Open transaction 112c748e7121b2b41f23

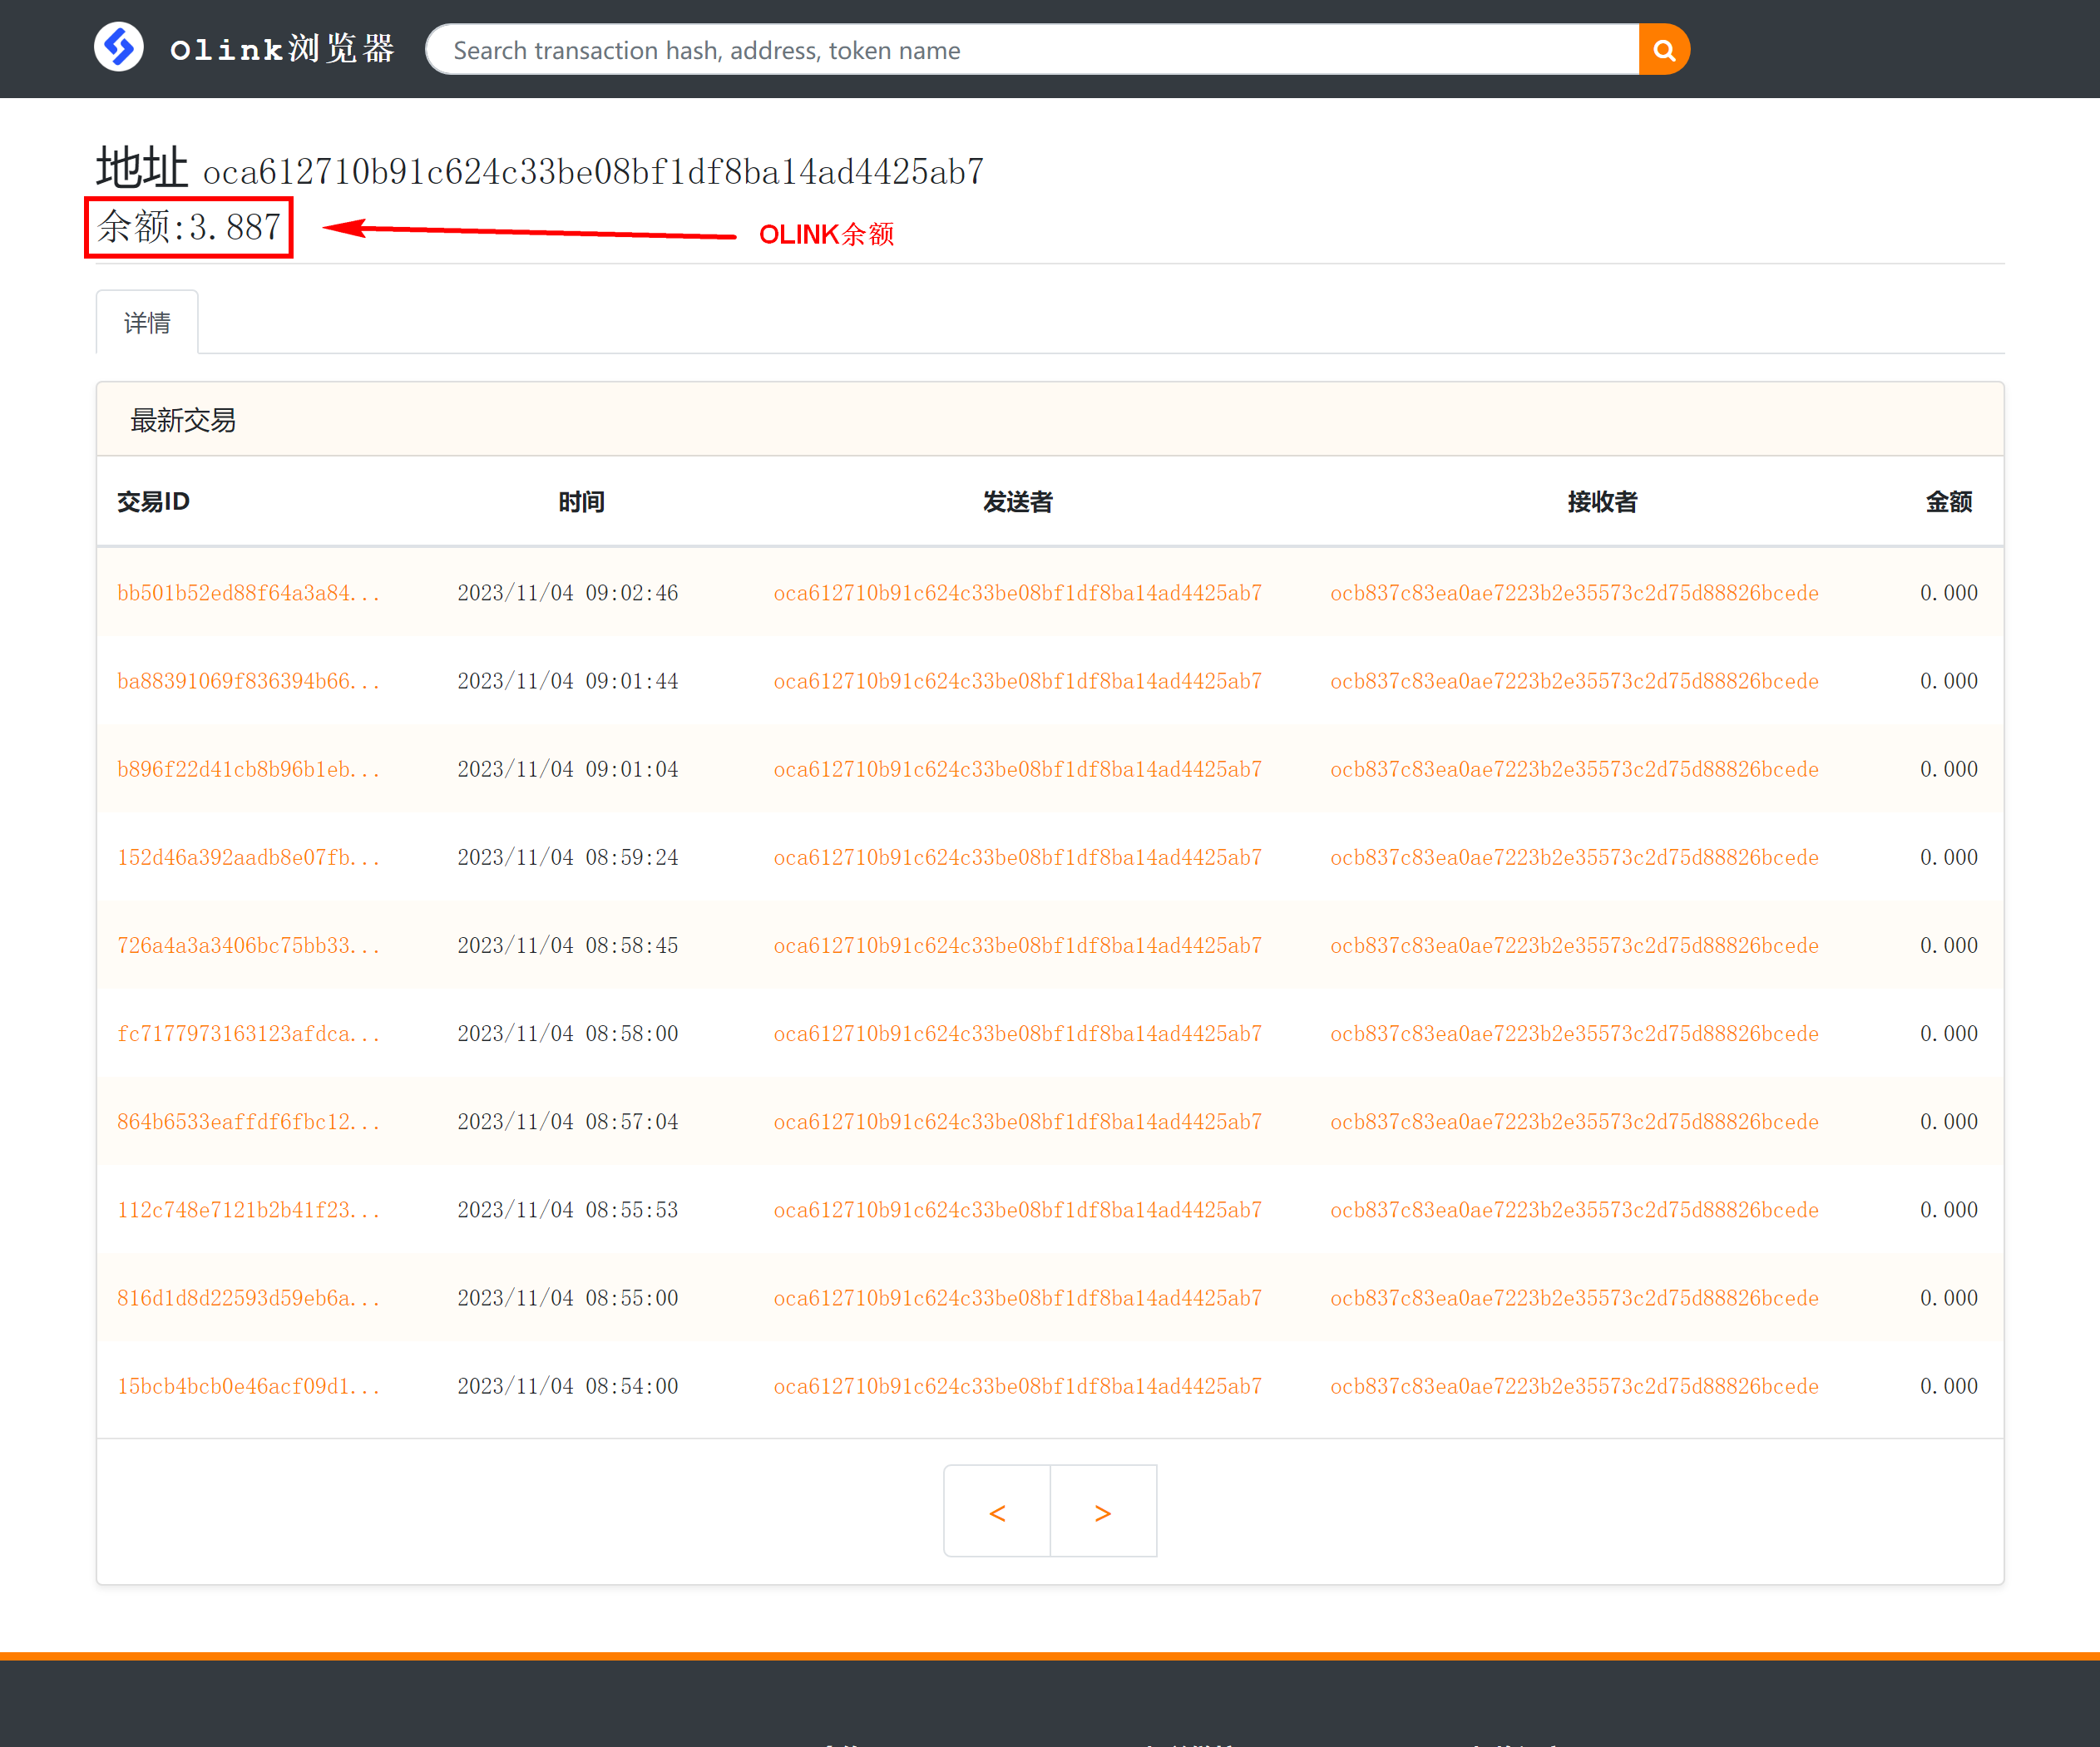tap(248, 1209)
